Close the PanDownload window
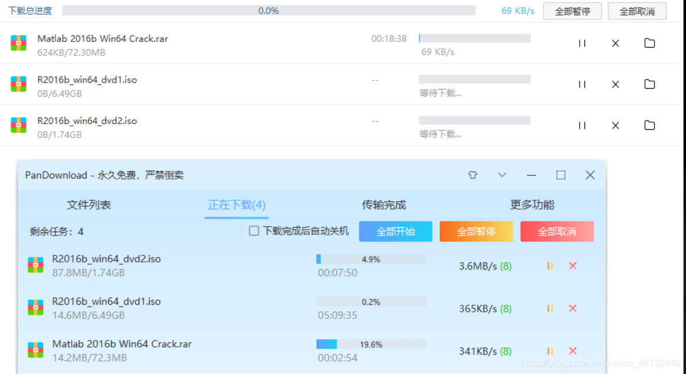This screenshot has width=686, height=374. pos(590,175)
